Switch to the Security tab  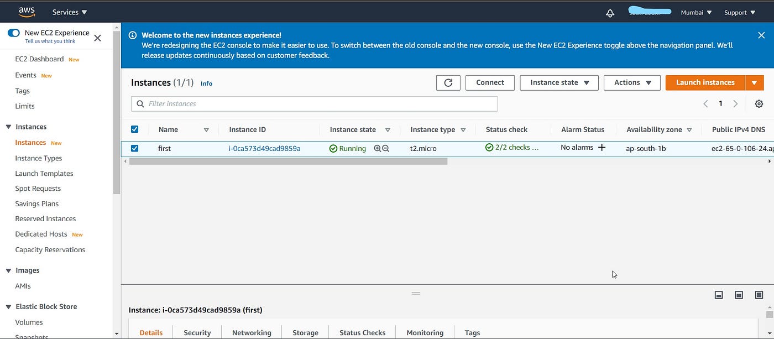click(x=197, y=332)
